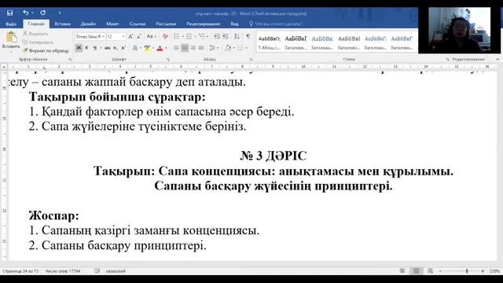Click the Копировать copy button
The image size is (503, 283).
[x=38, y=42]
